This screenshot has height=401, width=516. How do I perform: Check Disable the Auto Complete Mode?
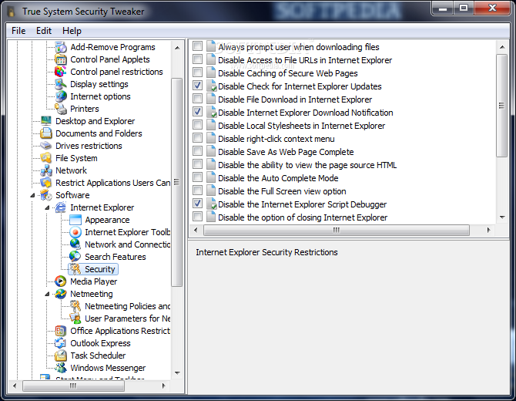197,177
